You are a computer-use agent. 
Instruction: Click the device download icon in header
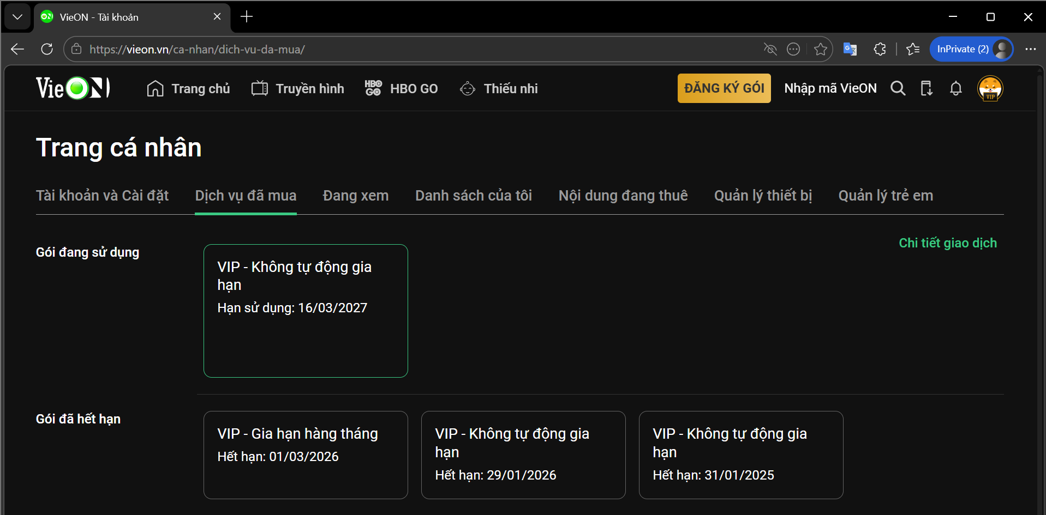[927, 88]
